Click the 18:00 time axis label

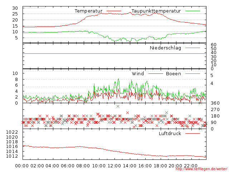pos(160,166)
